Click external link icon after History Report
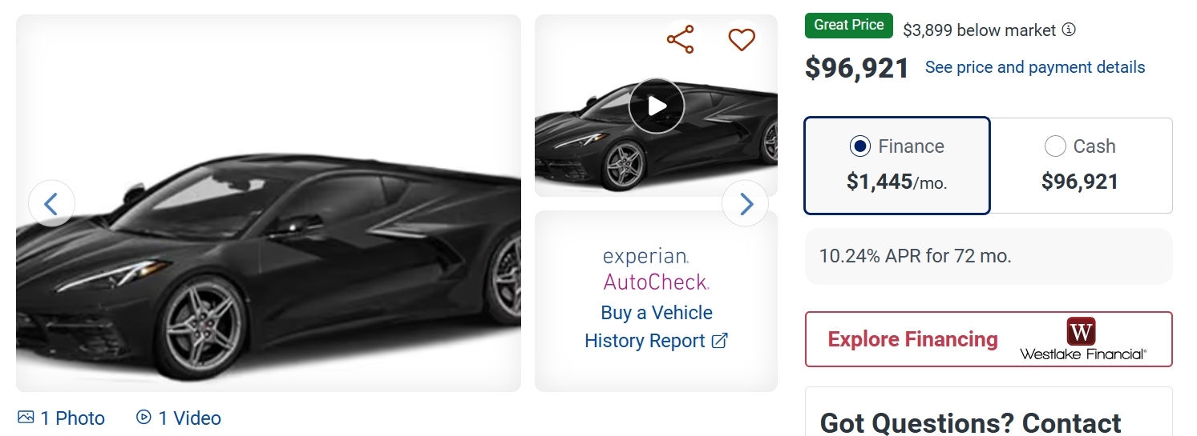 (720, 341)
